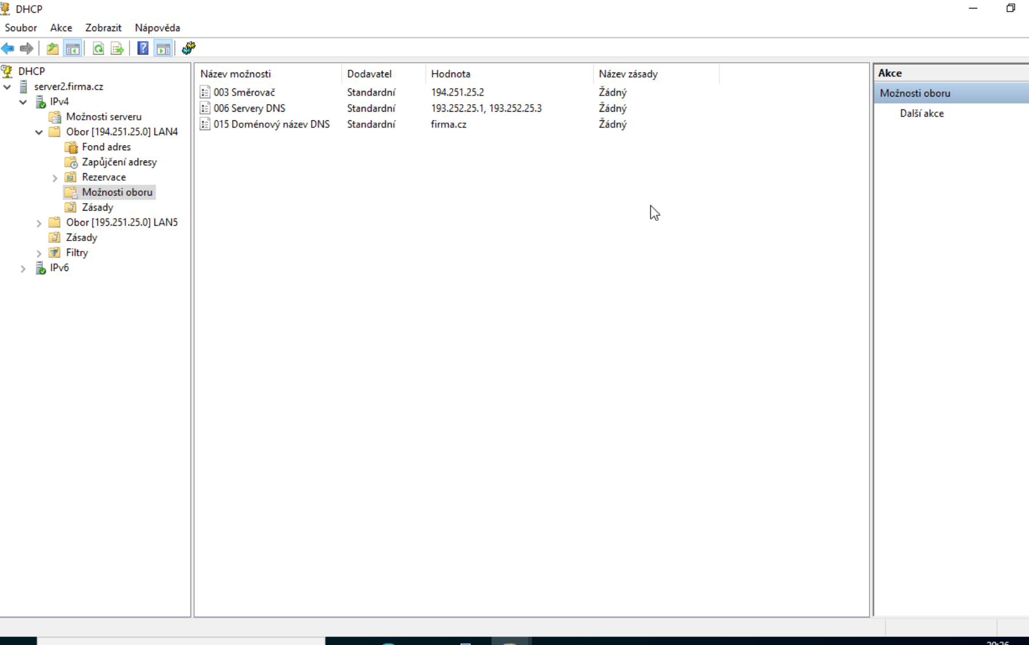Click the puzzle-pieces configure options icon
The image size is (1029, 645).
coord(189,48)
